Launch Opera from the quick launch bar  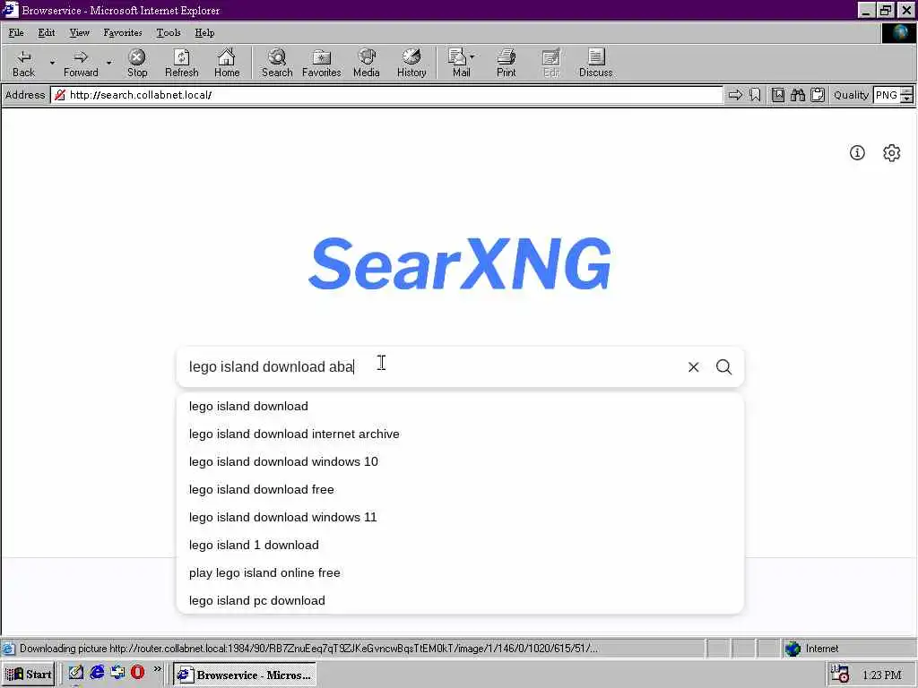pos(137,672)
